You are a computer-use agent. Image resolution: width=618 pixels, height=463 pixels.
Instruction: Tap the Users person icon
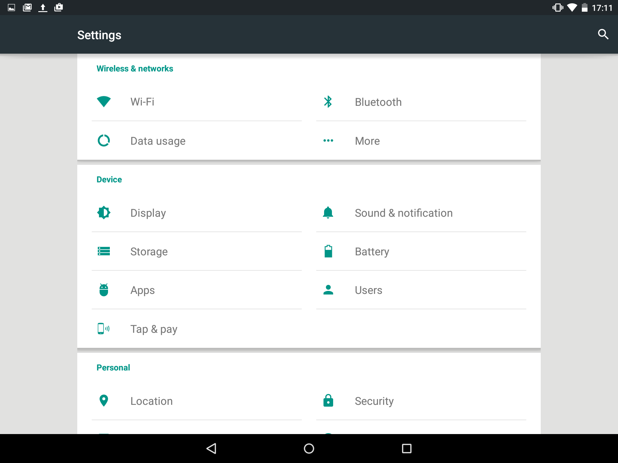(328, 290)
